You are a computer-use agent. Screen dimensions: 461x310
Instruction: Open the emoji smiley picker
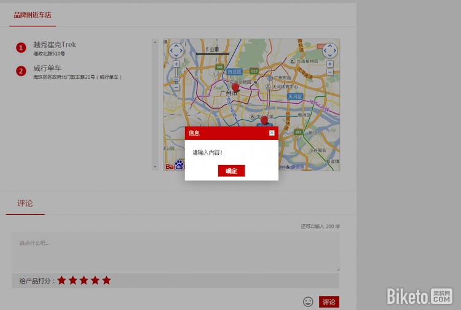pyautogui.click(x=308, y=301)
